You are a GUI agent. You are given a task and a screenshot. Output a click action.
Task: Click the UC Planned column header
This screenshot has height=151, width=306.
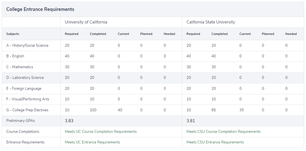tap(146, 34)
